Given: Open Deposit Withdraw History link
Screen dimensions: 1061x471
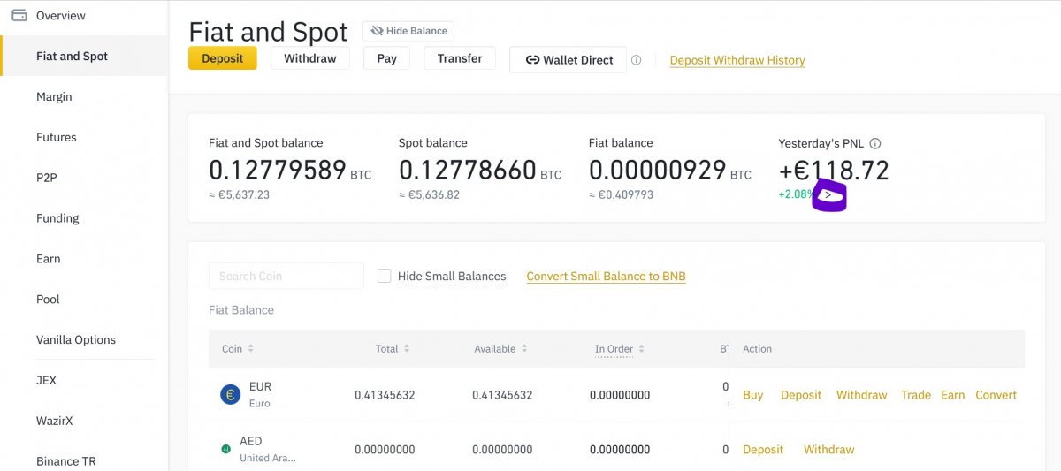Looking at the screenshot, I should pos(737,60).
